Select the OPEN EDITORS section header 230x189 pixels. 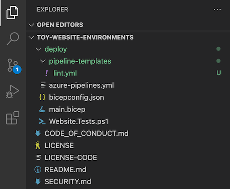tap(60, 25)
